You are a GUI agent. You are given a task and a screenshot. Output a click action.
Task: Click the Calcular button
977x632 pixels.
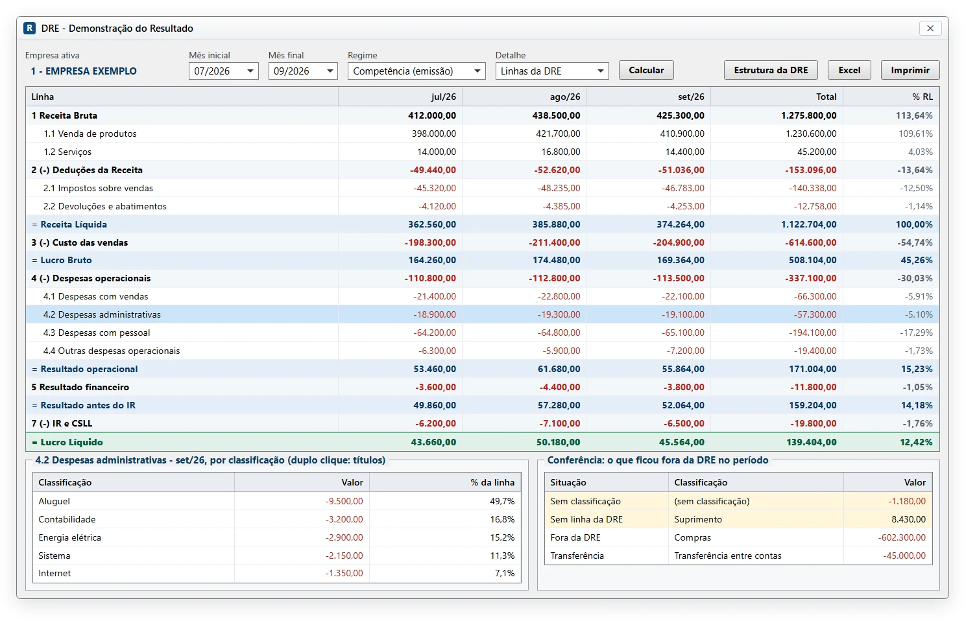[x=646, y=70]
